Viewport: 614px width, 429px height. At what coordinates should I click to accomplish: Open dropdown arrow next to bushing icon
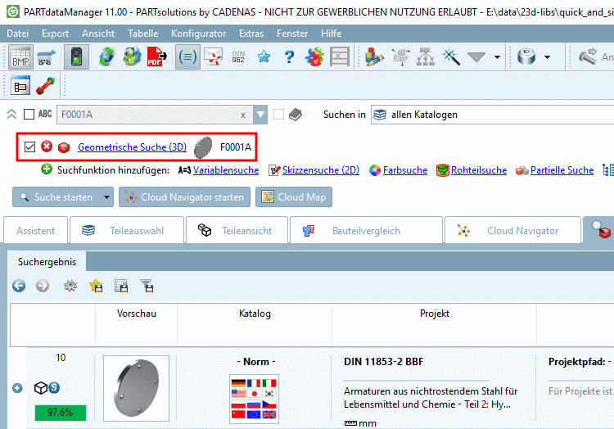547,57
